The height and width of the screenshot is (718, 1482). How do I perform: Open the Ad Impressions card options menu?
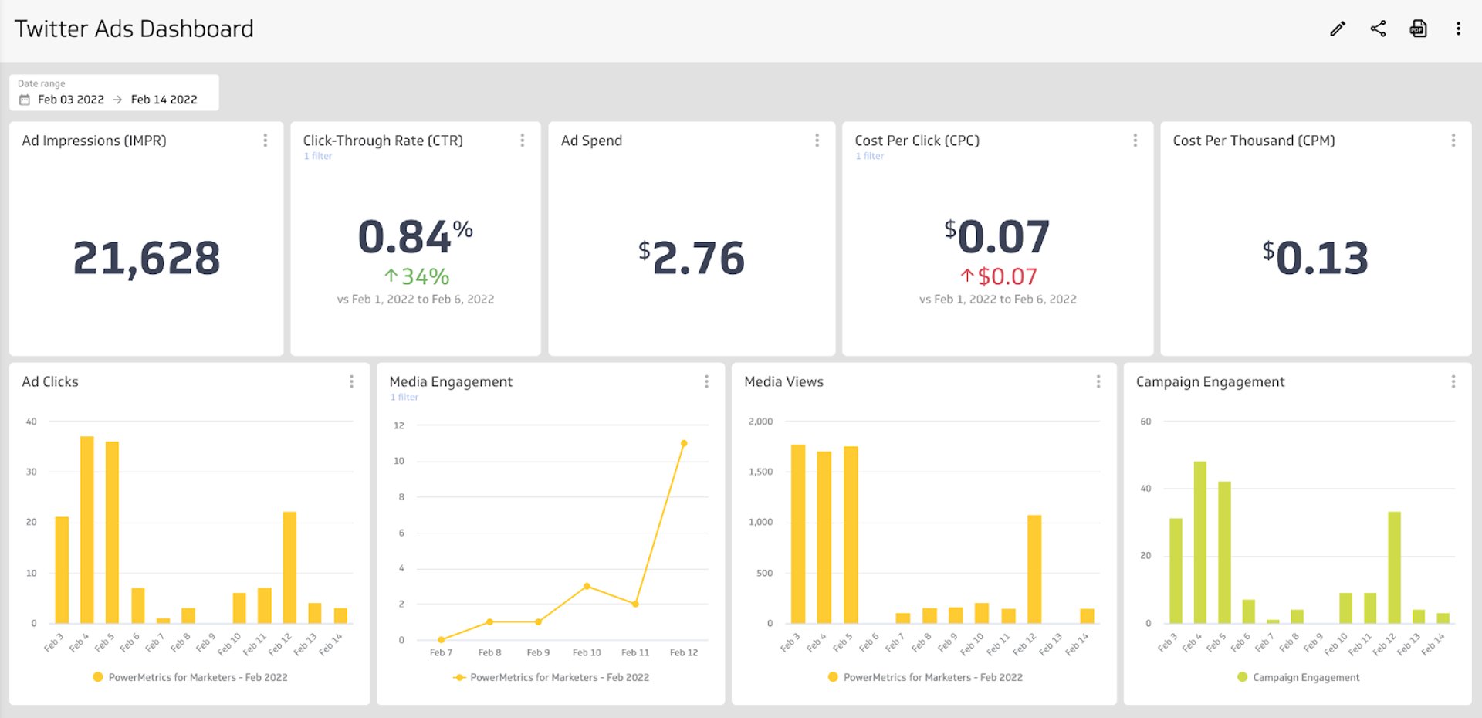[266, 141]
